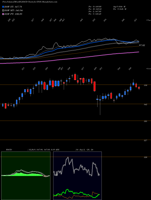Click the 120 price level label

(x=146, y=157)
